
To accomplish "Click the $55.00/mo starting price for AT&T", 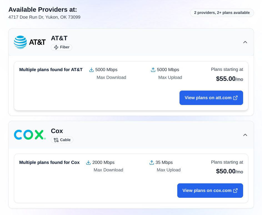I will pos(229,79).
